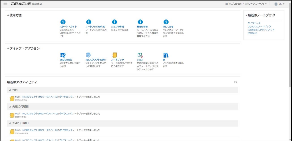Viewport: 292px width, 141px height.
Task: Open the はじめてのノートブック link
Action: click(x=259, y=26)
